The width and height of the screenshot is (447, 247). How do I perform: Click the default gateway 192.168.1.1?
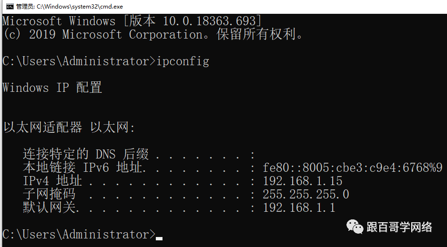[x=299, y=207]
